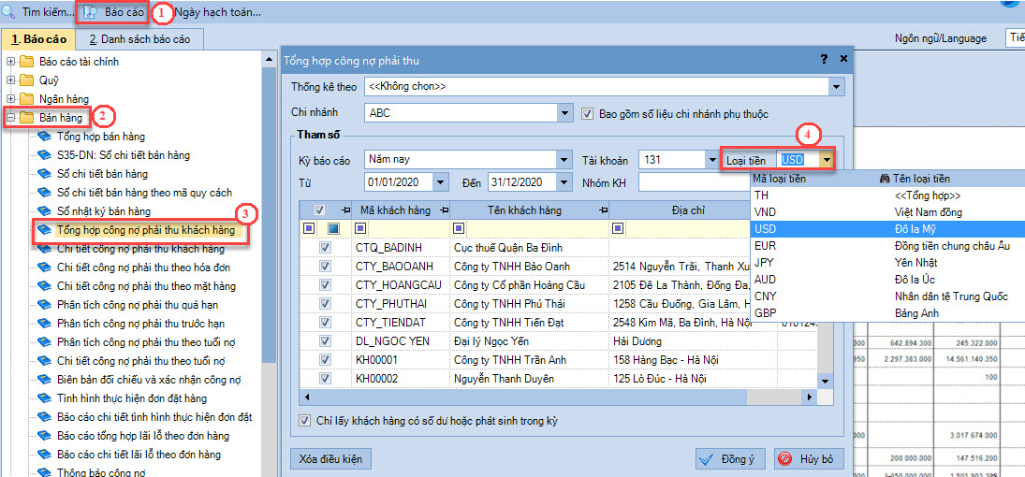Click the Tìm kiếm magnifier icon
Viewport: 1025px width, 477px height.
(x=9, y=12)
